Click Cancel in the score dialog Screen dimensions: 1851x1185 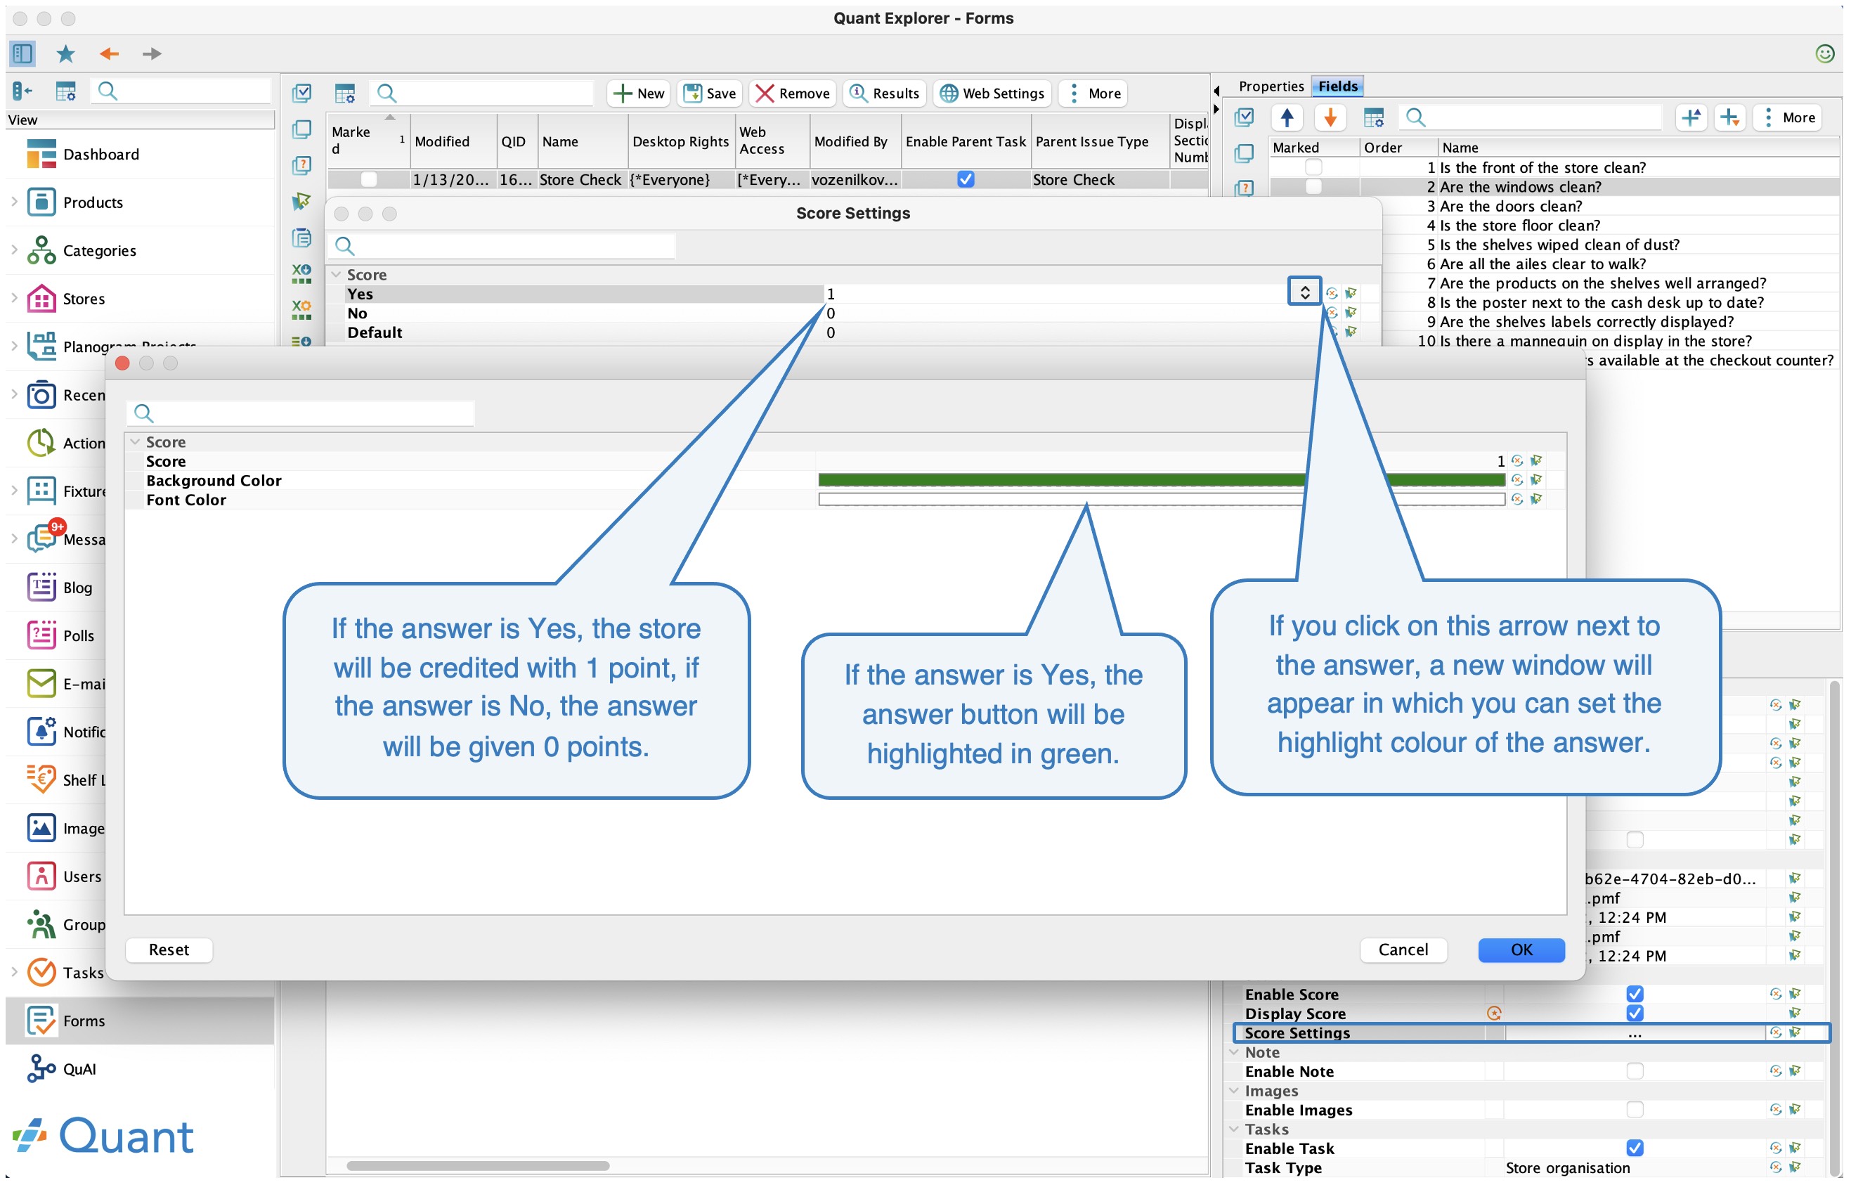point(1403,950)
